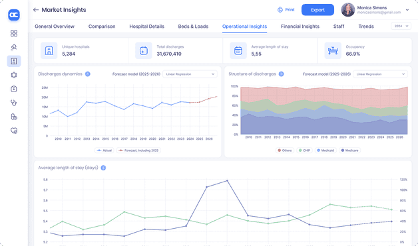Open info icon beside Average length of stay (days)
This screenshot has height=246, width=418.
coord(103,168)
